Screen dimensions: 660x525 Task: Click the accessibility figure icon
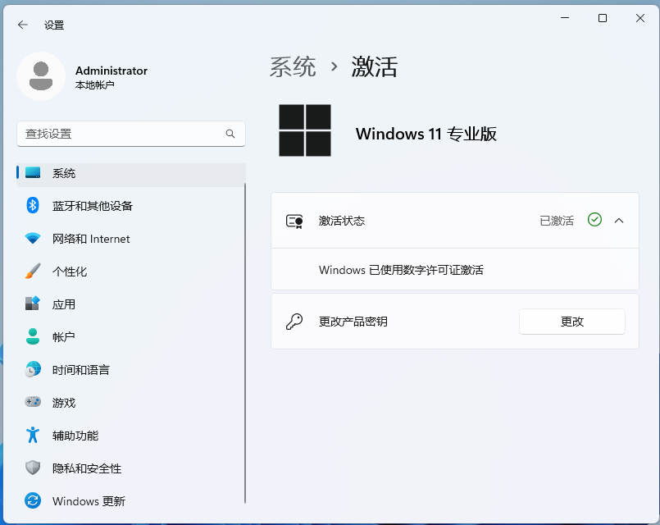click(x=33, y=435)
